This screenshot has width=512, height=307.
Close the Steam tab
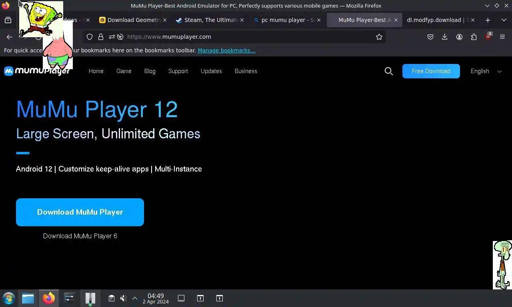click(242, 20)
